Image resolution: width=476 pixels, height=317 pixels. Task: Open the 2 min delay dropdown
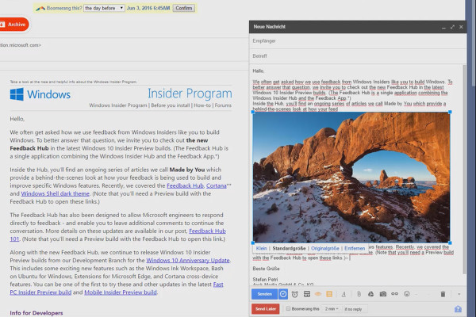331,309
